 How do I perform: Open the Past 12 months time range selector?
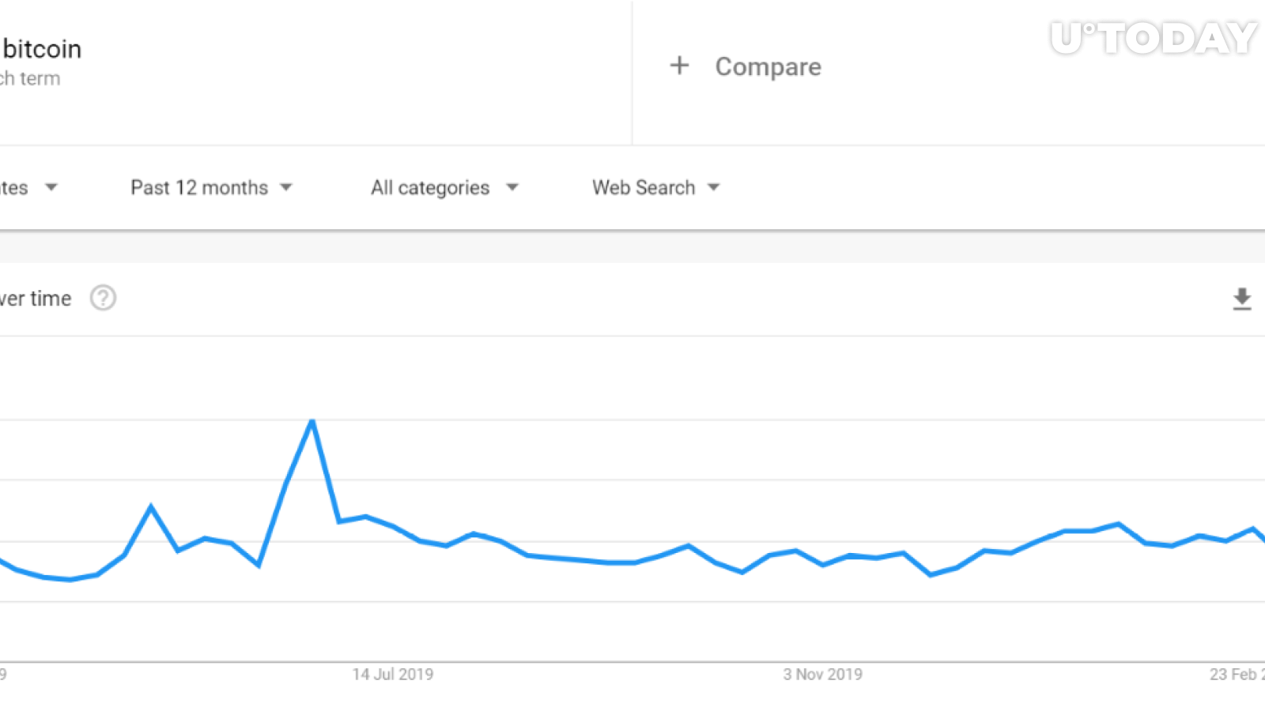click(x=198, y=188)
